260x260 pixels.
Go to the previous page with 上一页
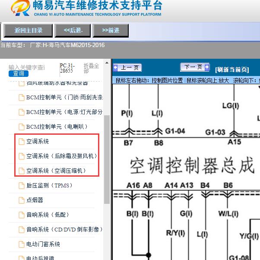tap(127, 68)
